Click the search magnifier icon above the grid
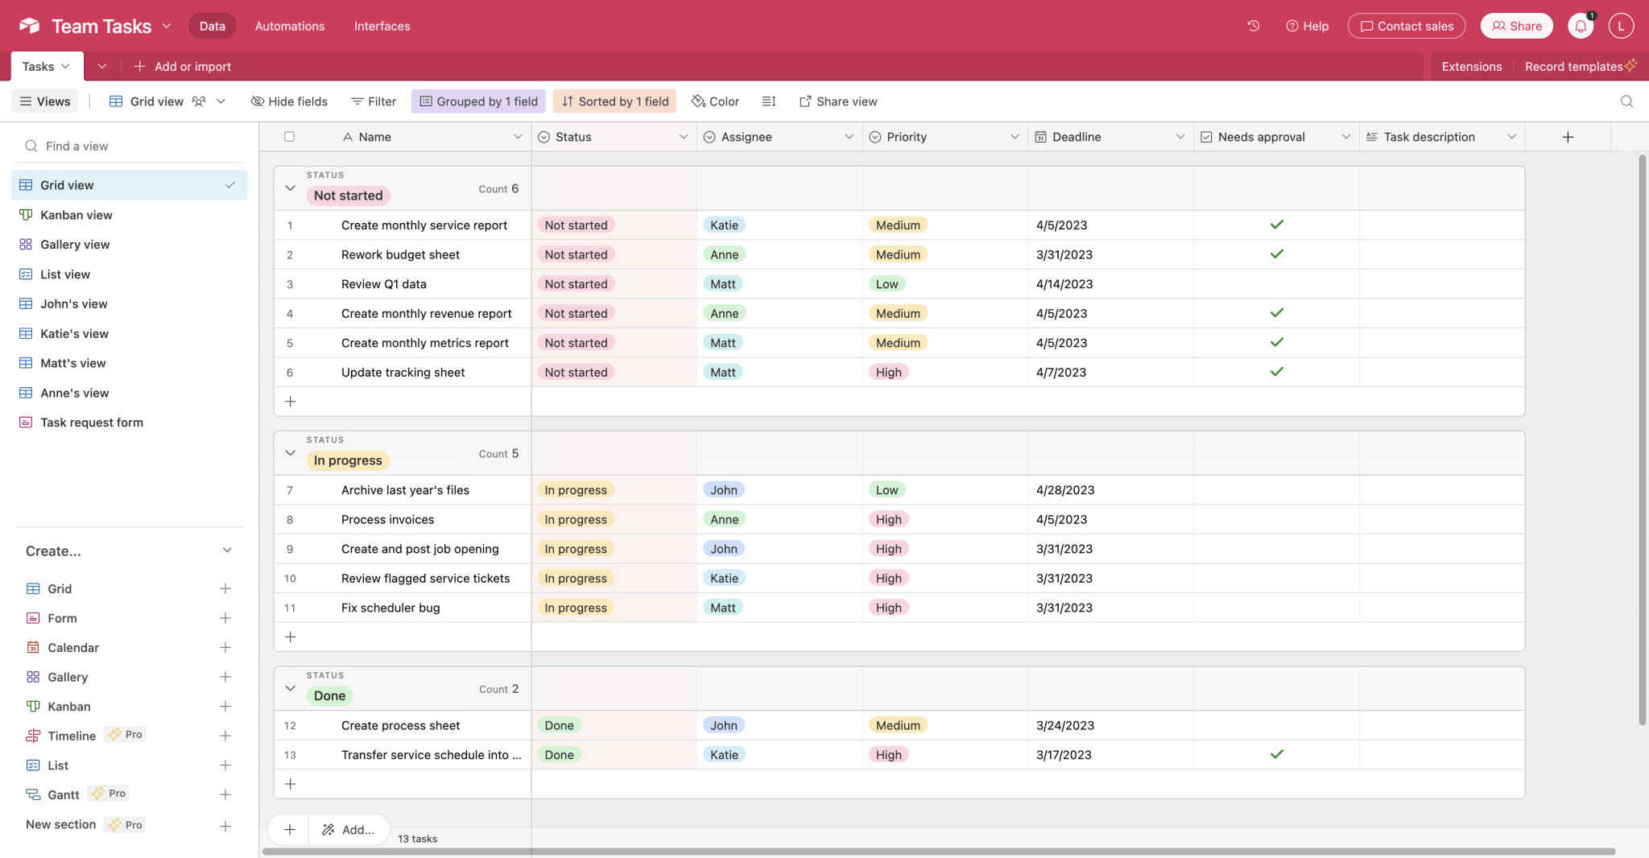Viewport: 1649px width, 858px height. click(1626, 101)
